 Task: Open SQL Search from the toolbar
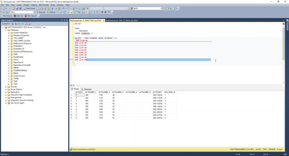click(30, 16)
